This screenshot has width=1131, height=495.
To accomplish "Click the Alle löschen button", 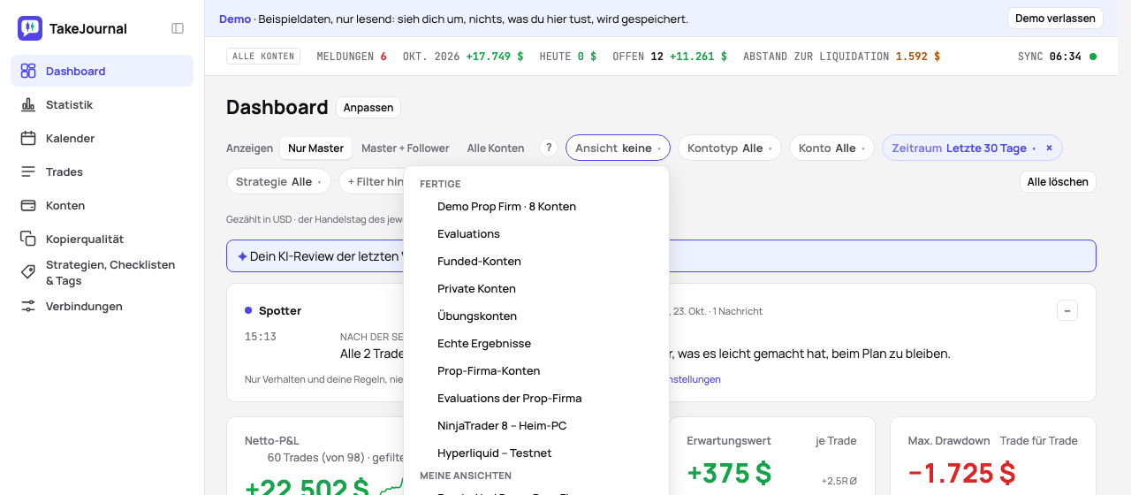I will (1058, 181).
